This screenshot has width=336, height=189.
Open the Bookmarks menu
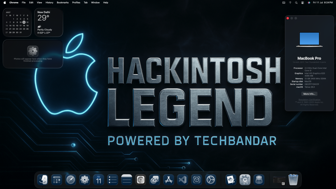pos(62,3)
